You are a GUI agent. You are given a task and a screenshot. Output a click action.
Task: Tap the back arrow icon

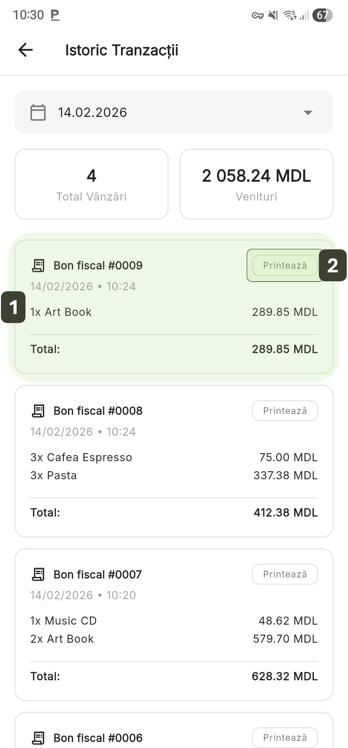25,50
